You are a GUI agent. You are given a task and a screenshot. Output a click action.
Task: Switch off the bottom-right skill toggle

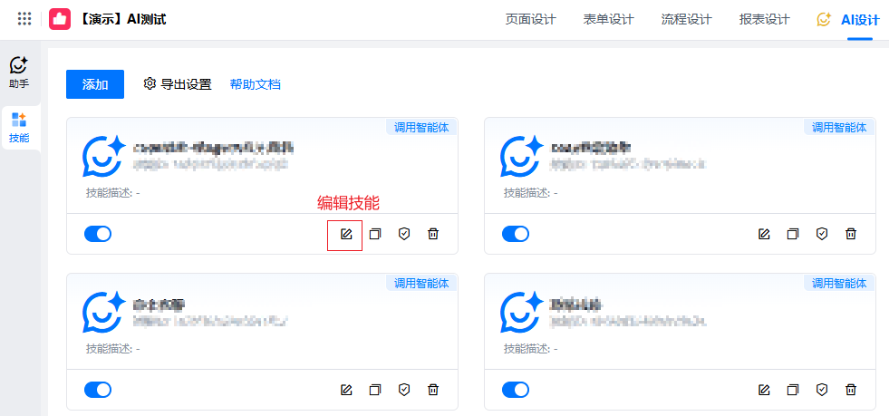[516, 390]
